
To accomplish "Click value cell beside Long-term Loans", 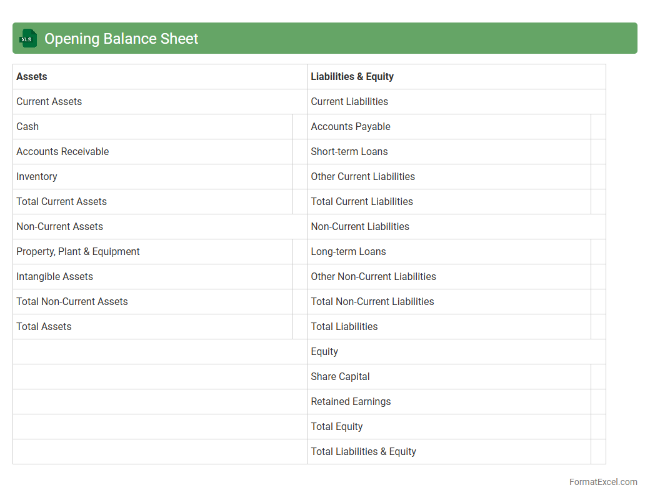I will [x=597, y=251].
